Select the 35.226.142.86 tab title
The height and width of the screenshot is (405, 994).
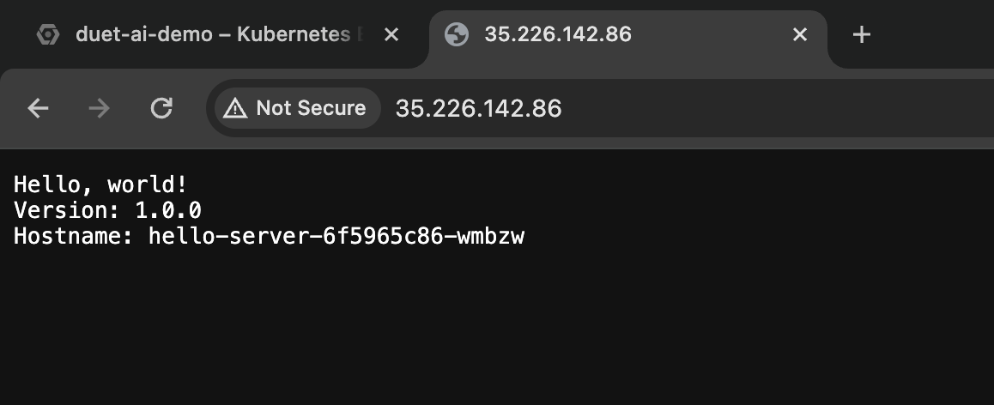pyautogui.click(x=558, y=34)
